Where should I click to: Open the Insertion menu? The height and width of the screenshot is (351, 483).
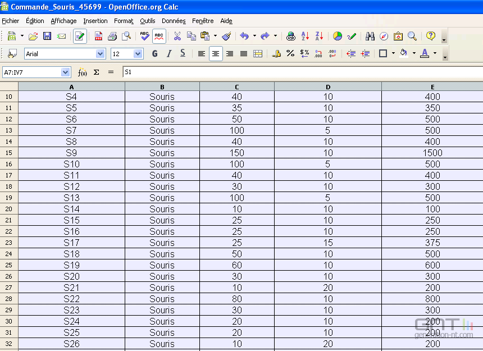click(95, 21)
